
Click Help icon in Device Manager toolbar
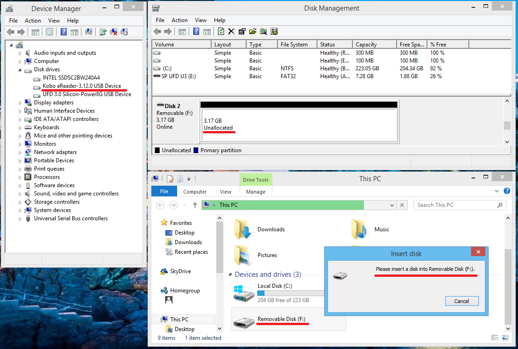tap(64, 32)
